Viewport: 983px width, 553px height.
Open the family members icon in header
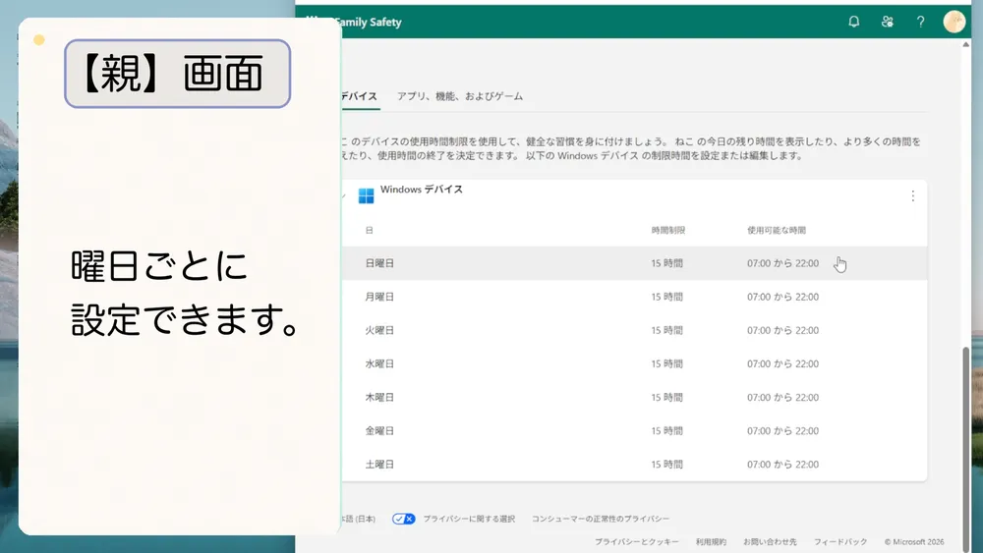(x=887, y=22)
